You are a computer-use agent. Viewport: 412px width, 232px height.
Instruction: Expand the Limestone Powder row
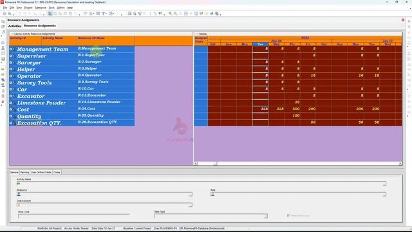coord(11,103)
